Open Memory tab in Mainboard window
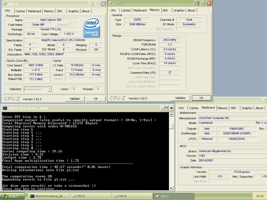267x200 pixels. click(223, 108)
